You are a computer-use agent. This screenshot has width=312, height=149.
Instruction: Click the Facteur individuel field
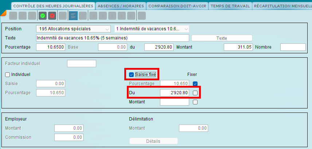coord(82,64)
